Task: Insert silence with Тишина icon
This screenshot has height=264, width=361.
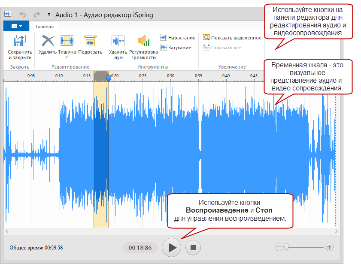Action: [x=67, y=41]
